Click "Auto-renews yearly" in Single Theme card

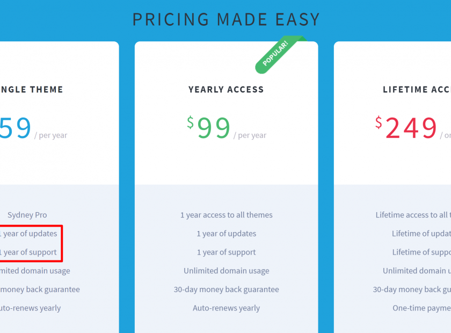31,308
